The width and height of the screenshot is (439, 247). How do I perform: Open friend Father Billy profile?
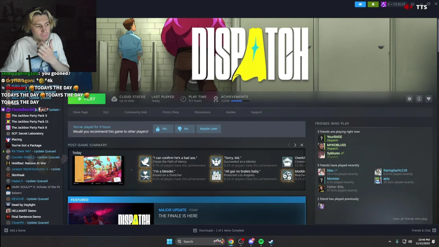pos(335,187)
